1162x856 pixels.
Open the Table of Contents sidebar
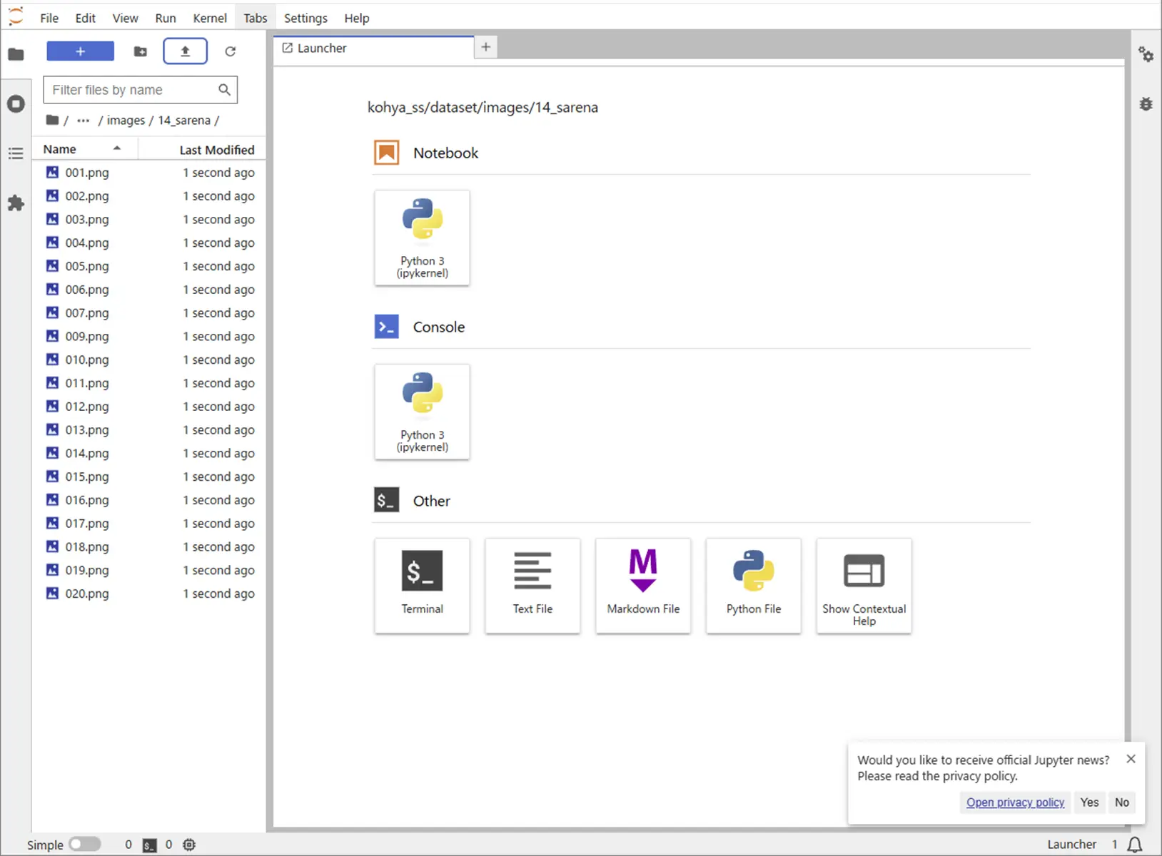pyautogui.click(x=16, y=153)
